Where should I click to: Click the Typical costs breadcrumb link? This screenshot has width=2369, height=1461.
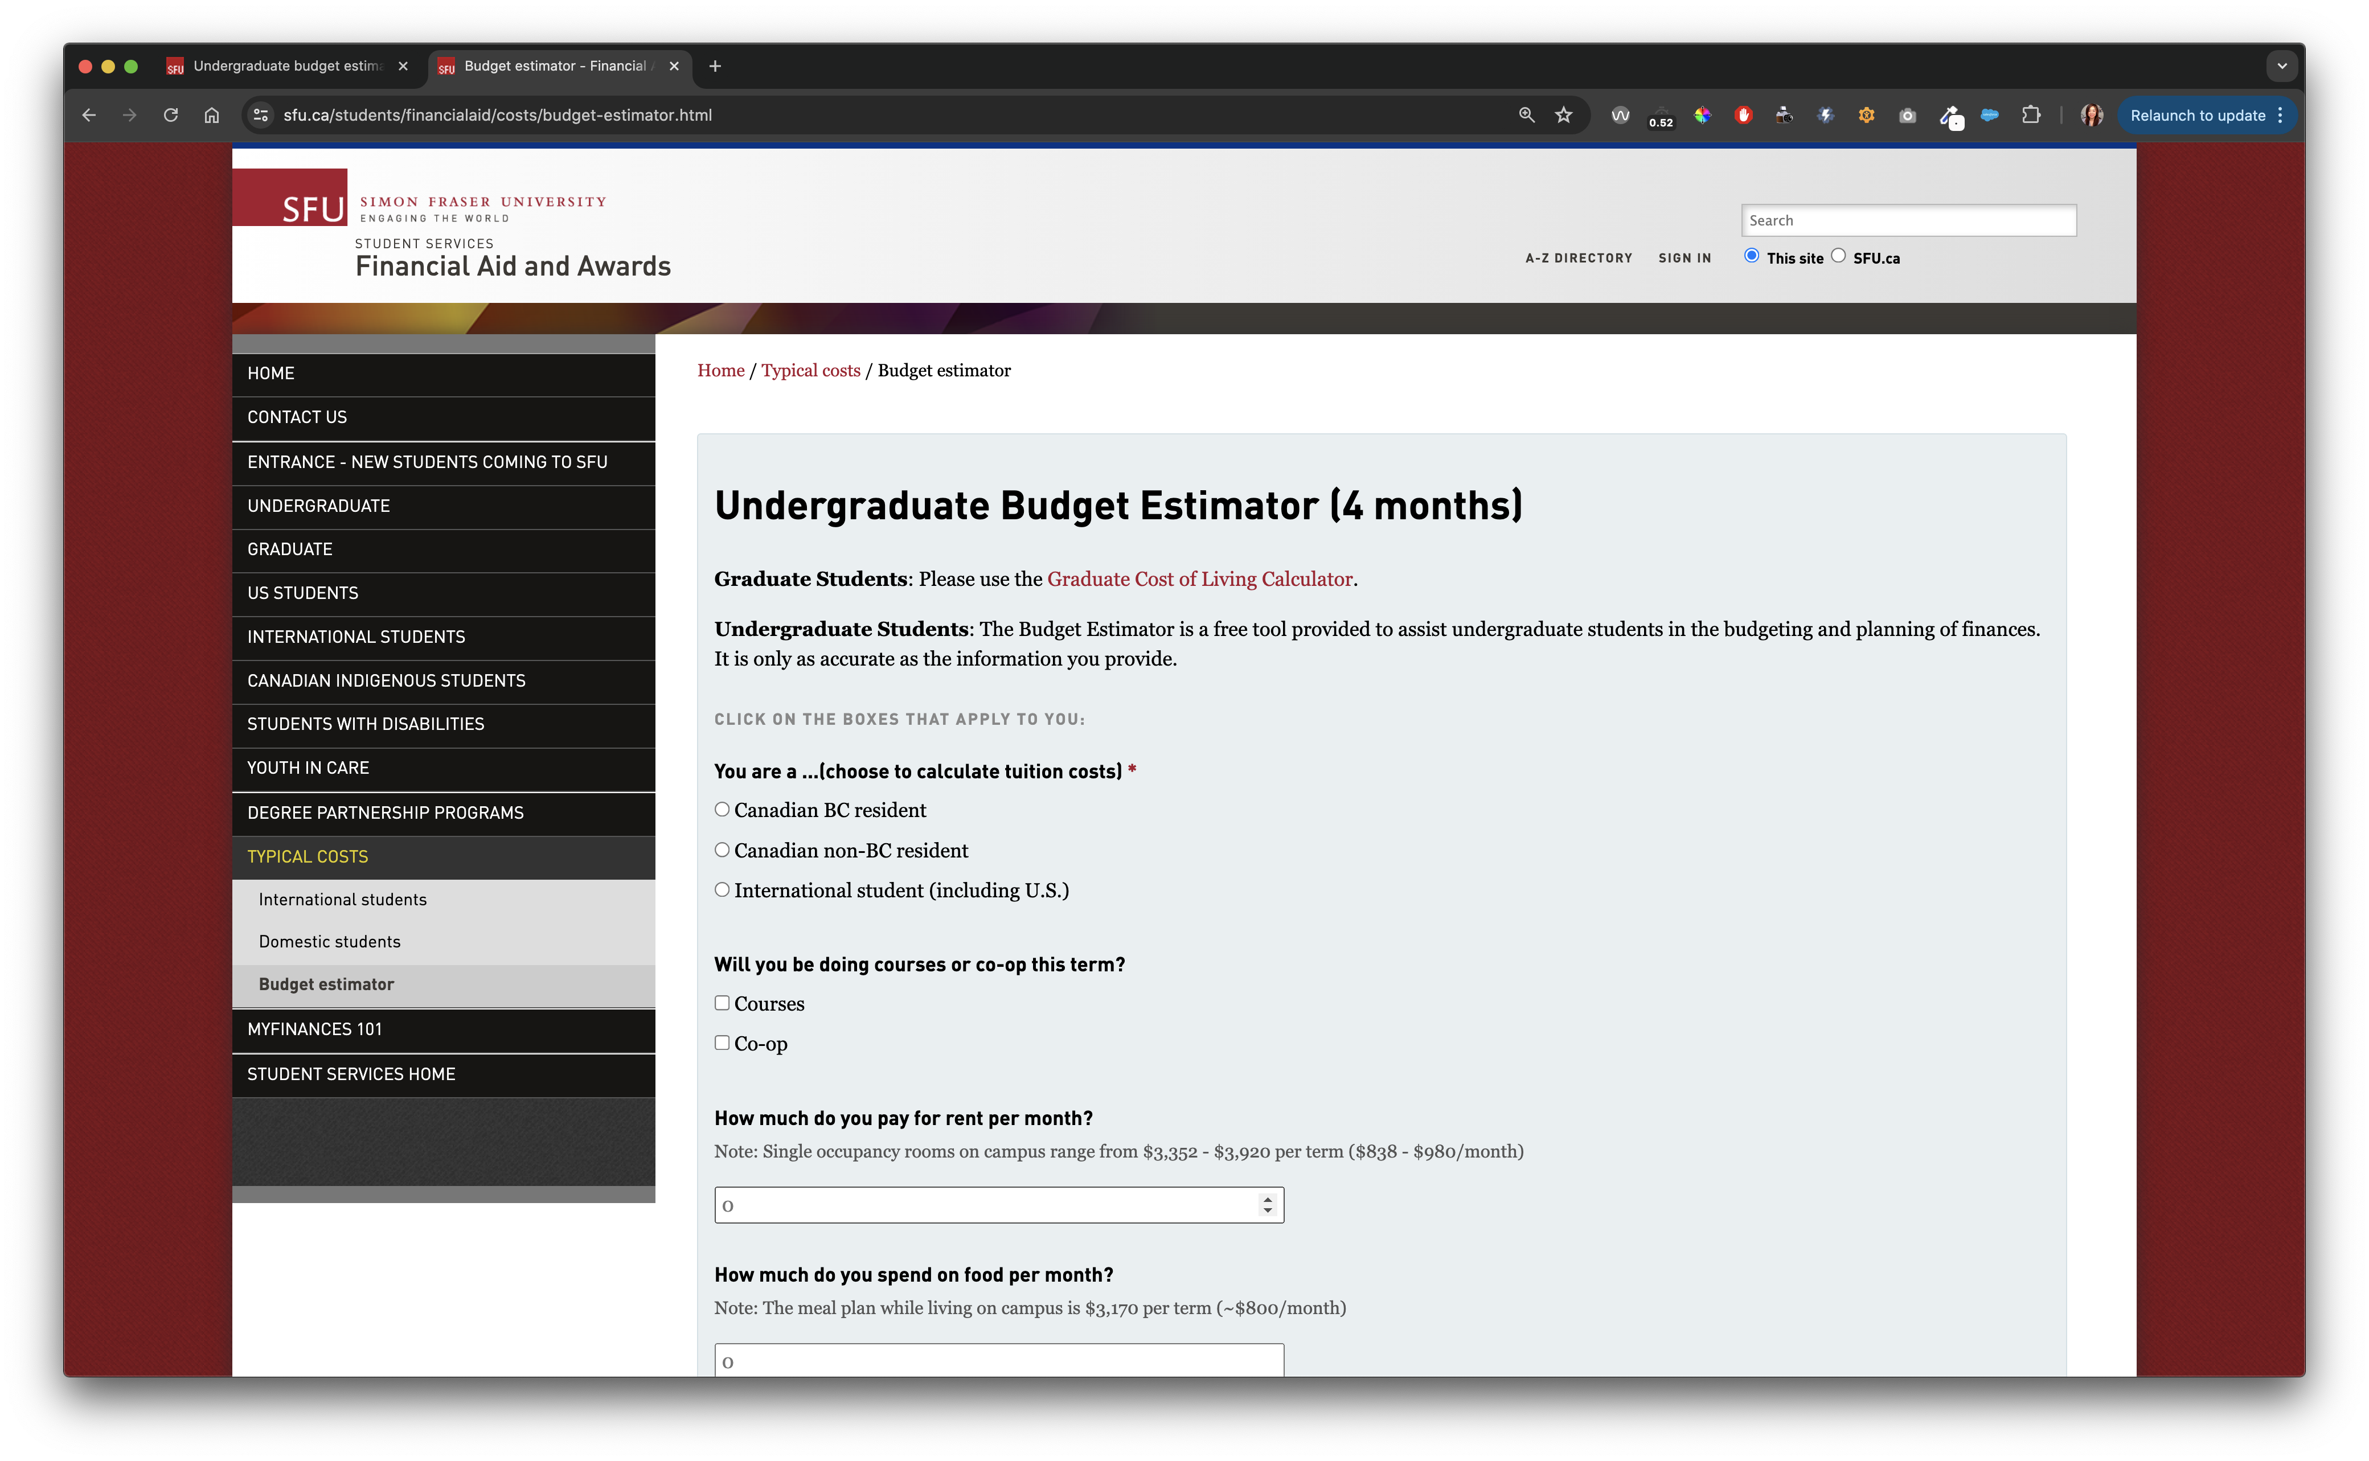click(810, 371)
